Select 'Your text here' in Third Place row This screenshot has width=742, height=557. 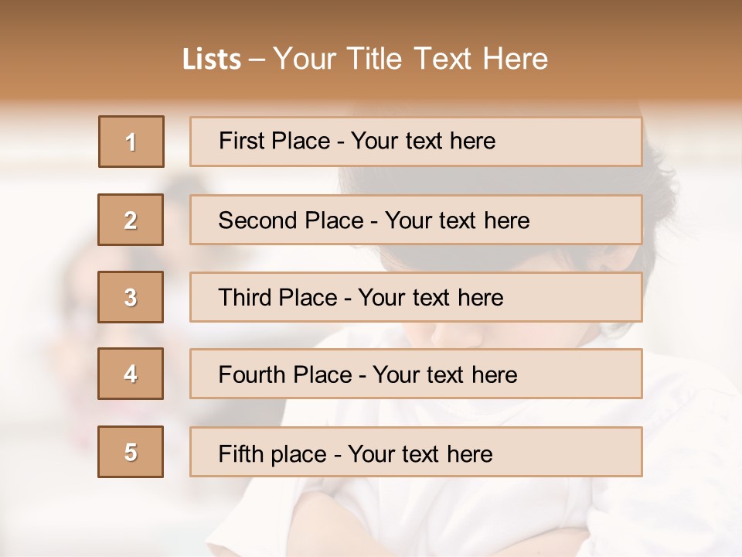pyautogui.click(x=431, y=298)
